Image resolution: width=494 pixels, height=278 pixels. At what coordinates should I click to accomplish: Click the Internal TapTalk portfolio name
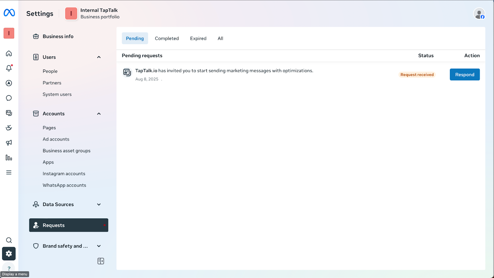[99, 10]
